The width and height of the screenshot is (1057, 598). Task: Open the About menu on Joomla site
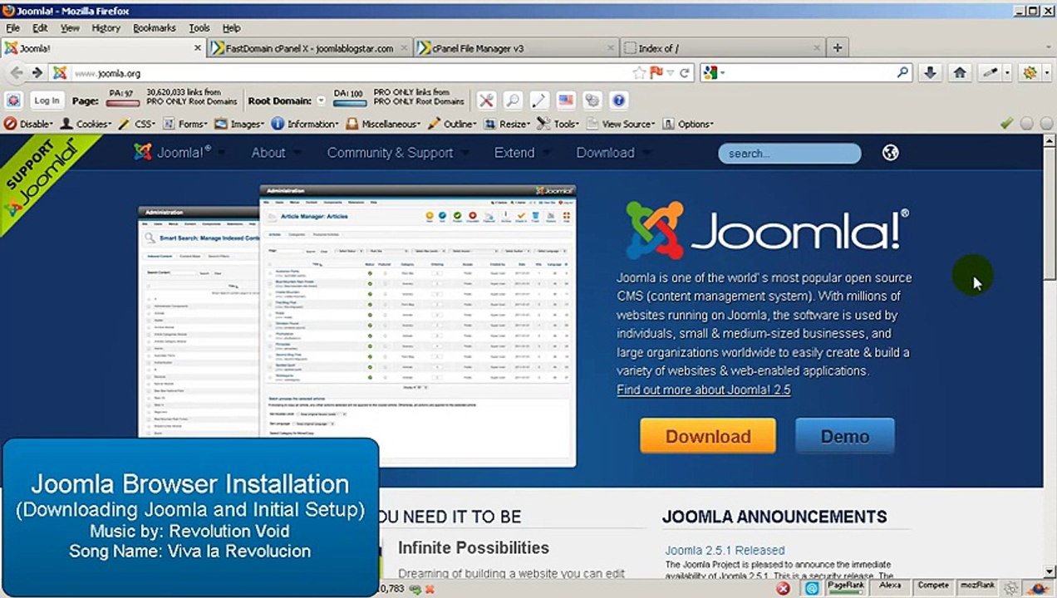268,153
